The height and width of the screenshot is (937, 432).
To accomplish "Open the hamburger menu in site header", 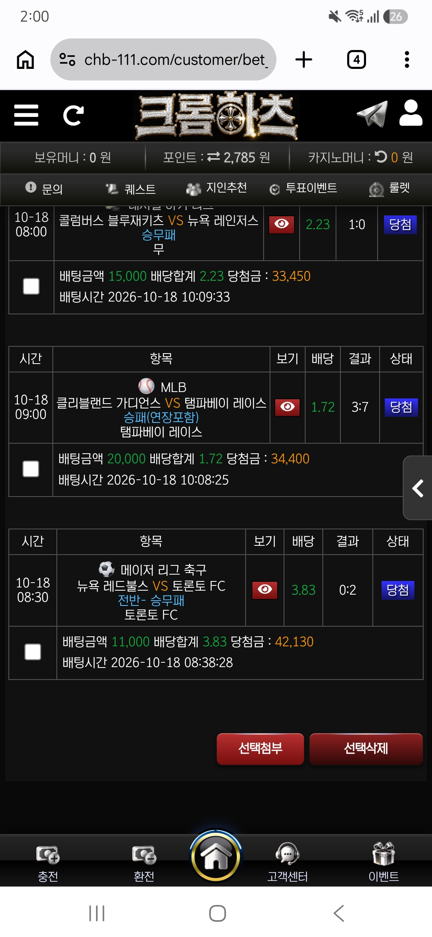I will pos(26,115).
